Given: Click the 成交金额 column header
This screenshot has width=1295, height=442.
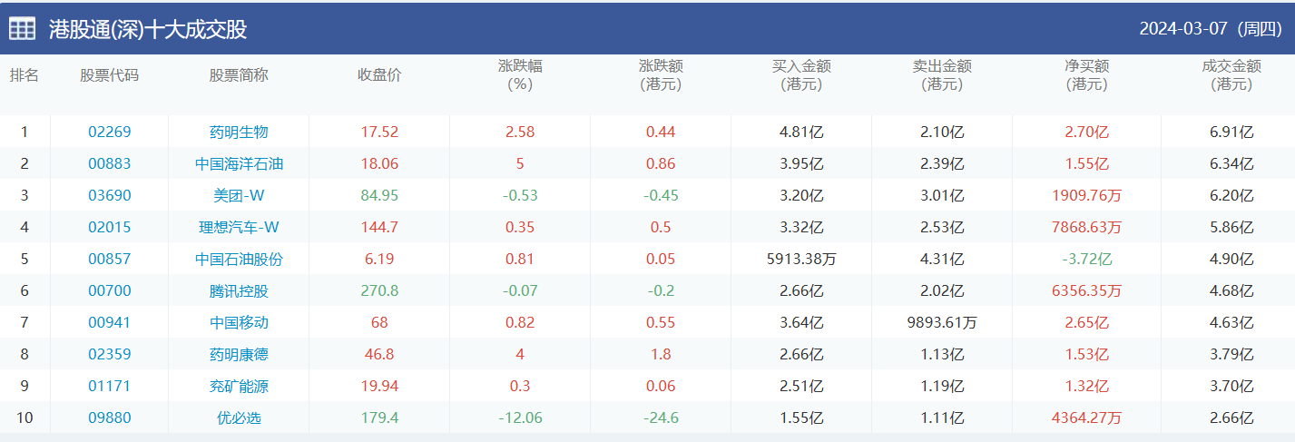Looking at the screenshot, I should [x=1231, y=75].
